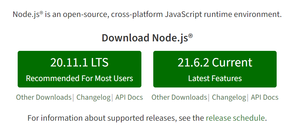Image resolution: width=295 pixels, height=138 pixels.
Task: Open Changelog under the LTS button
Action: click(93, 97)
